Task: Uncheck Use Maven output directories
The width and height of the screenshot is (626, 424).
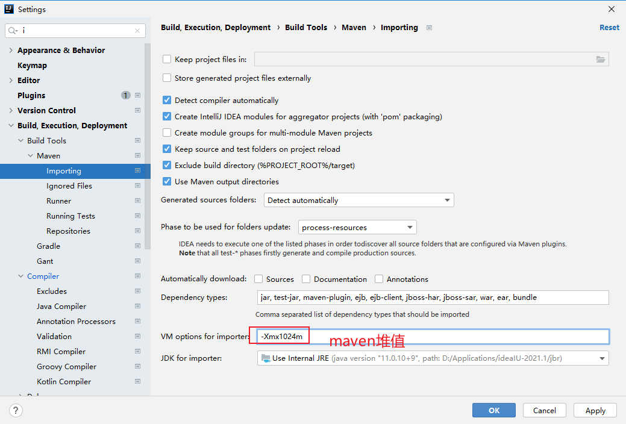Action: 167,182
